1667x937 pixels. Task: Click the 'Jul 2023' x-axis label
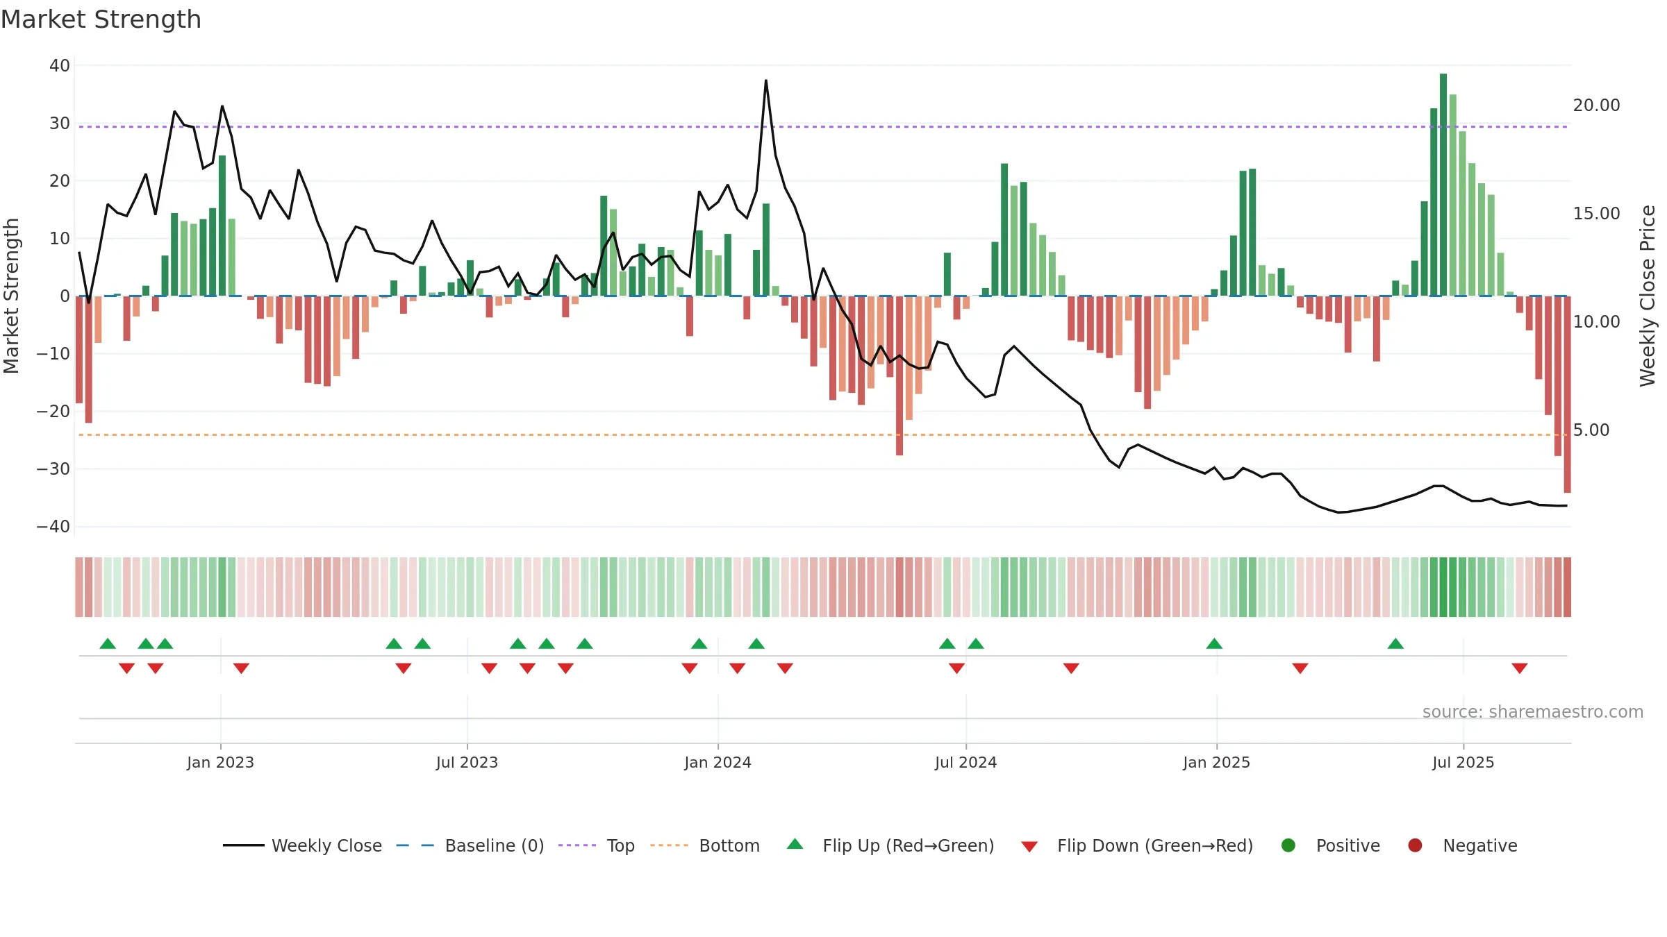tap(467, 762)
